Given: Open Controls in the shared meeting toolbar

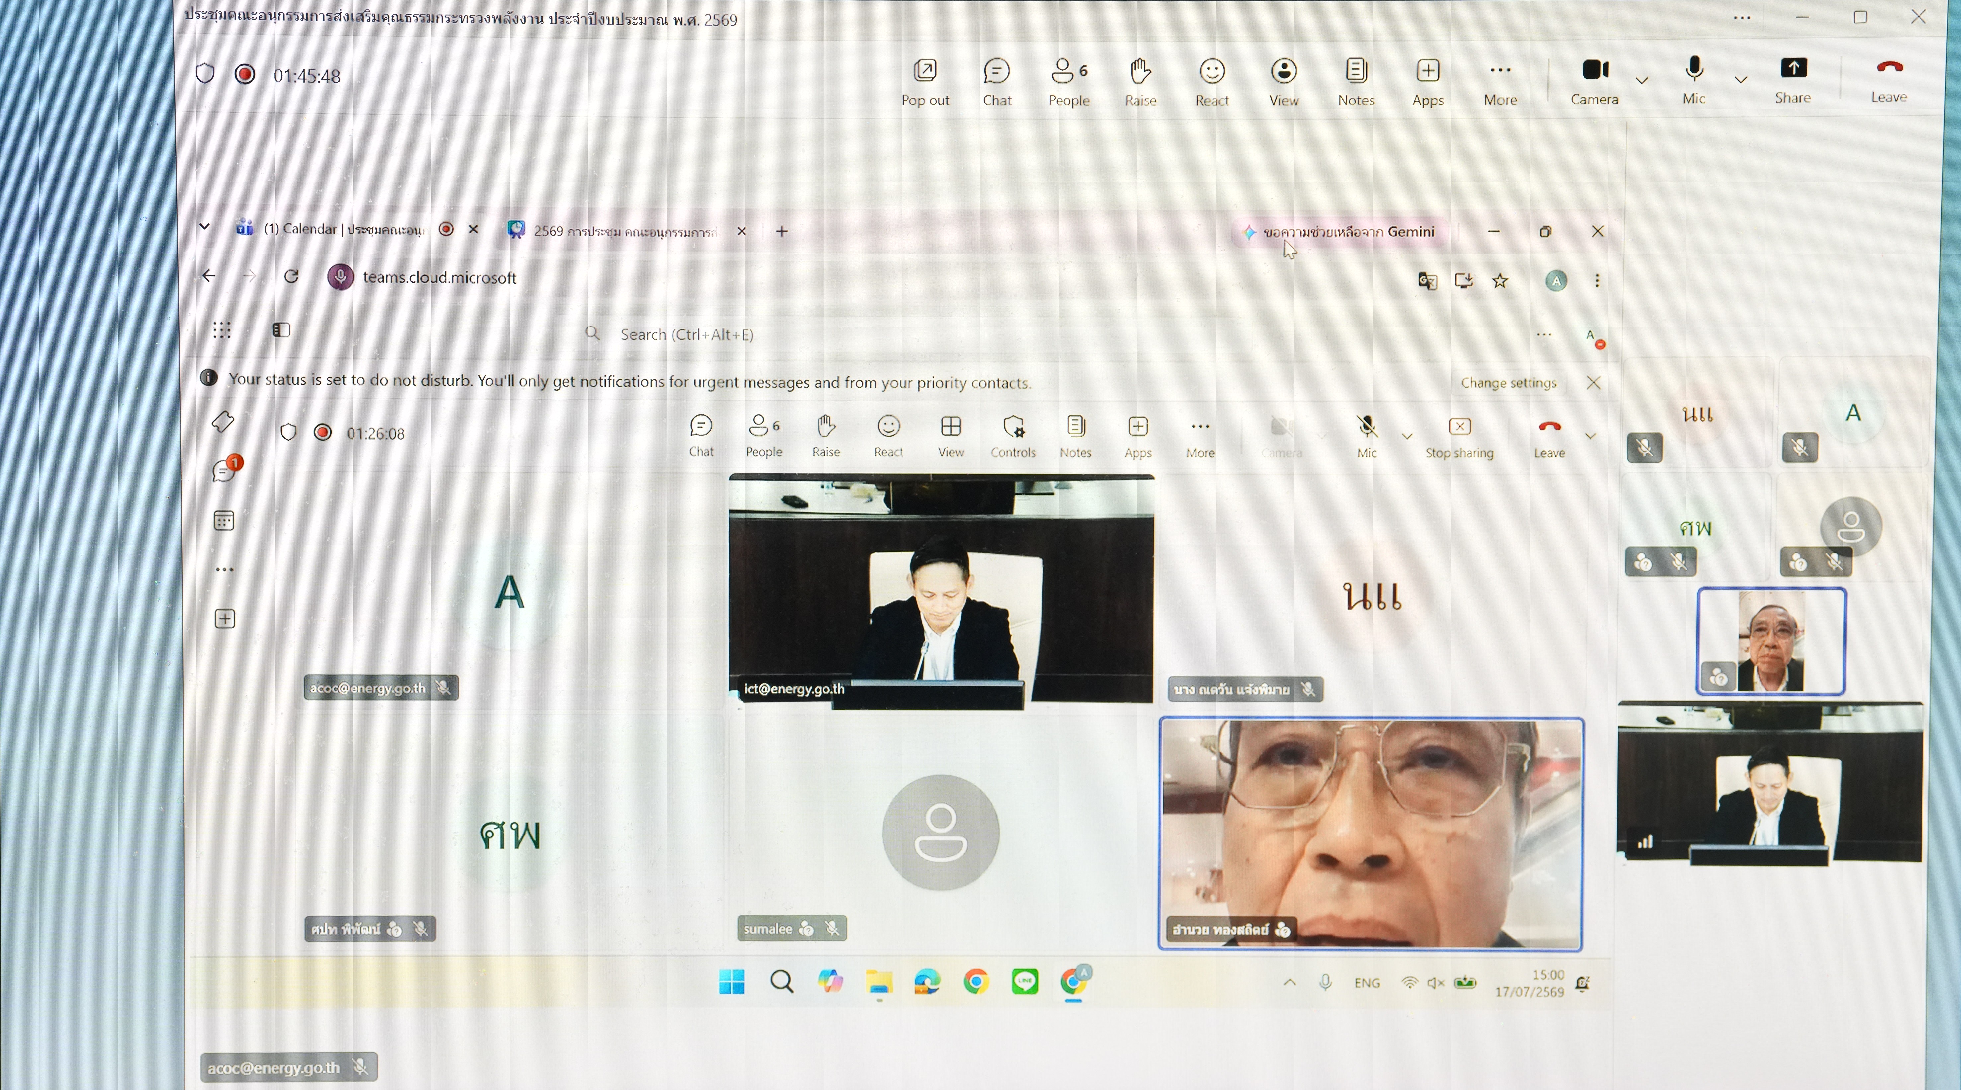Looking at the screenshot, I should click(x=1013, y=435).
